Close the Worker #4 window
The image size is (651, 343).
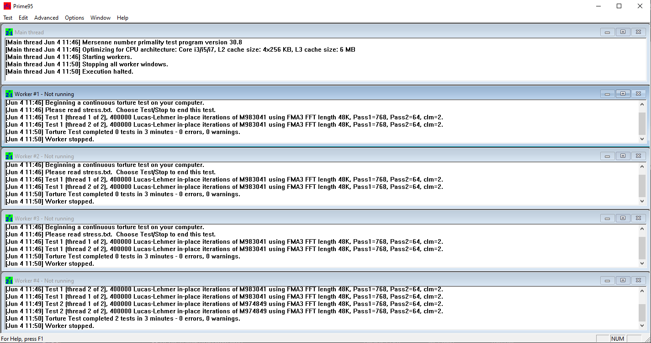638,280
